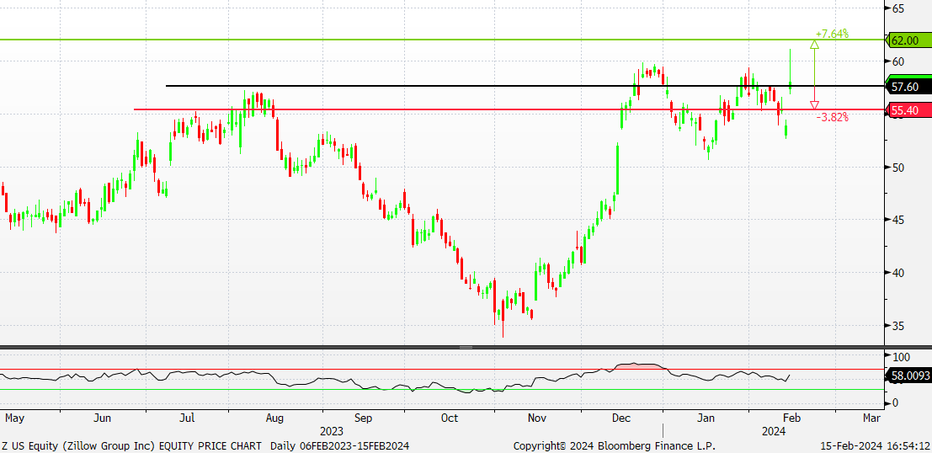Click the red horizontal support line
Viewport: 932px width, 453px height.
509,109
